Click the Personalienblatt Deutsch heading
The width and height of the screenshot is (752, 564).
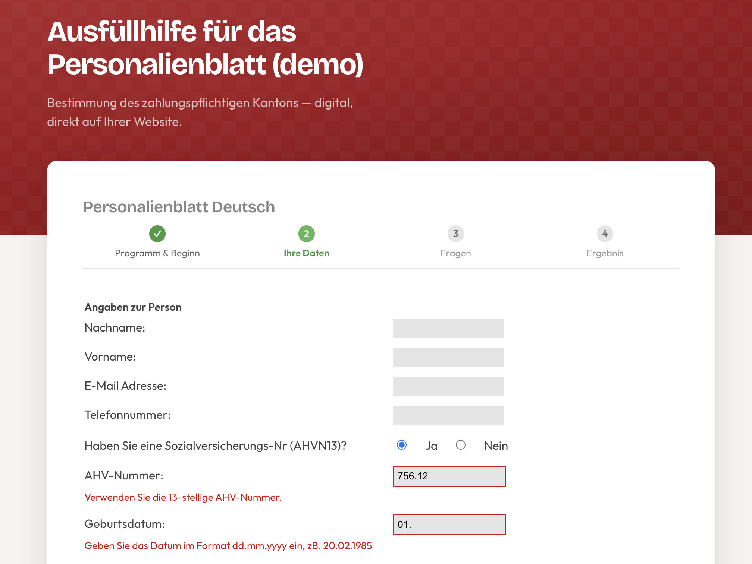point(179,207)
